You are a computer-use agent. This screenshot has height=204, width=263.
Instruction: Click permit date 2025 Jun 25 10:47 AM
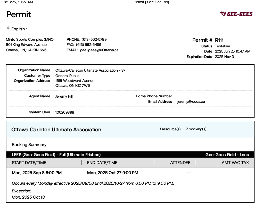point(233,51)
